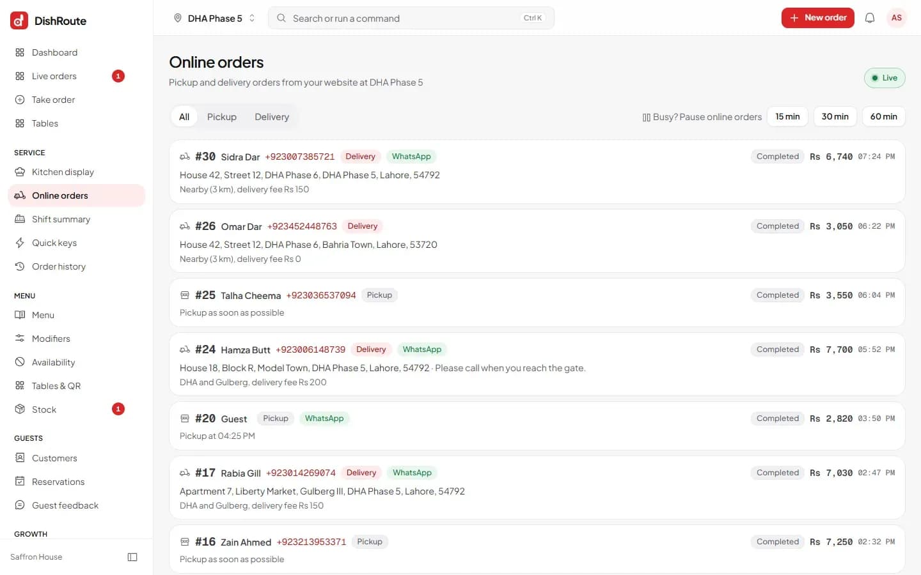Open Kitchen display
This screenshot has width=921, height=575.
pos(77,172)
